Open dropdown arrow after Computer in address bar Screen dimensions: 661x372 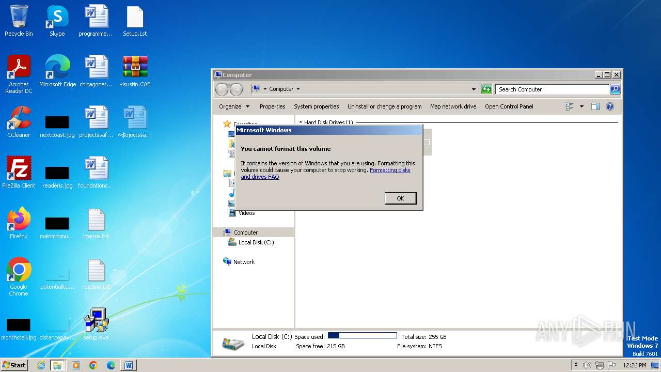point(298,89)
